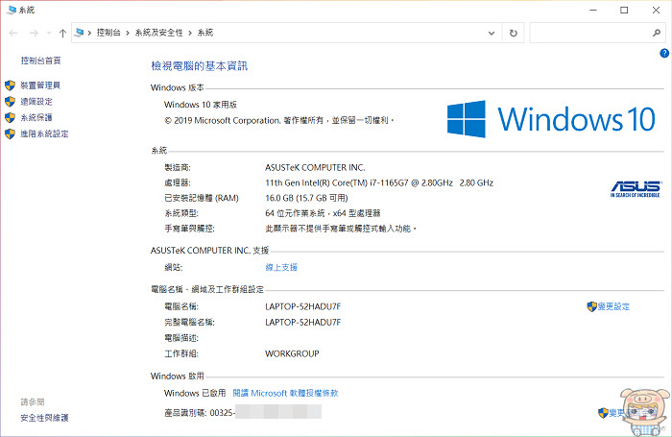
Task: Click the Windows 已啟用 status text
Action: [x=195, y=393]
